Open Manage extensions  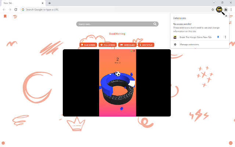pos(189,44)
